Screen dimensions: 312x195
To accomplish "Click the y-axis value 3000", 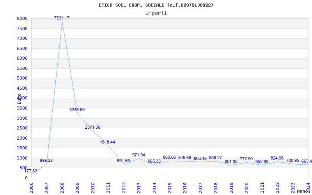I will (x=22, y=119).
